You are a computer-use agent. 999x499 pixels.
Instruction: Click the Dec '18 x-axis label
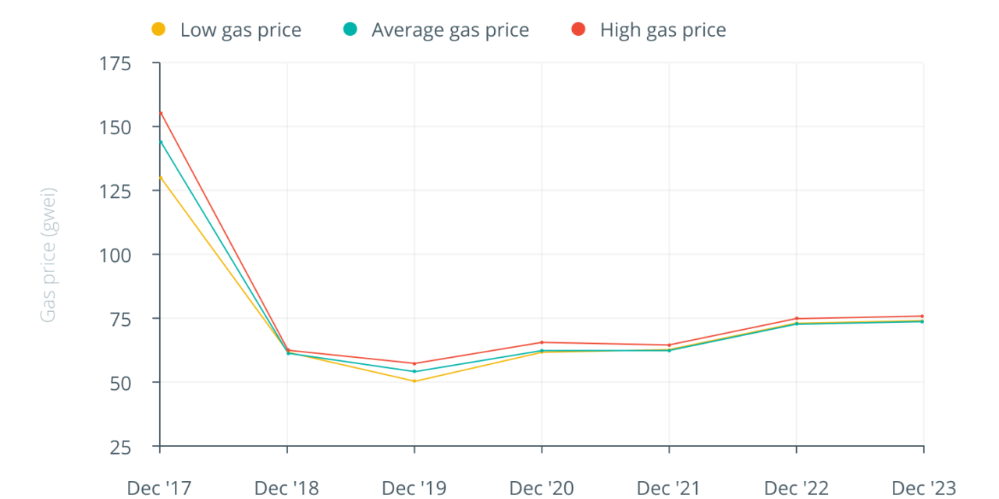(x=286, y=488)
